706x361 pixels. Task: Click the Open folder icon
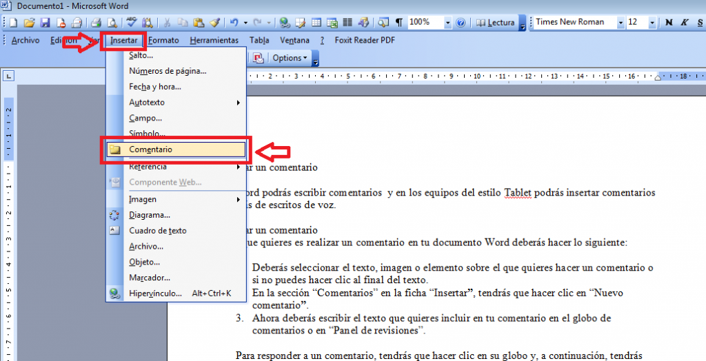coord(29,22)
